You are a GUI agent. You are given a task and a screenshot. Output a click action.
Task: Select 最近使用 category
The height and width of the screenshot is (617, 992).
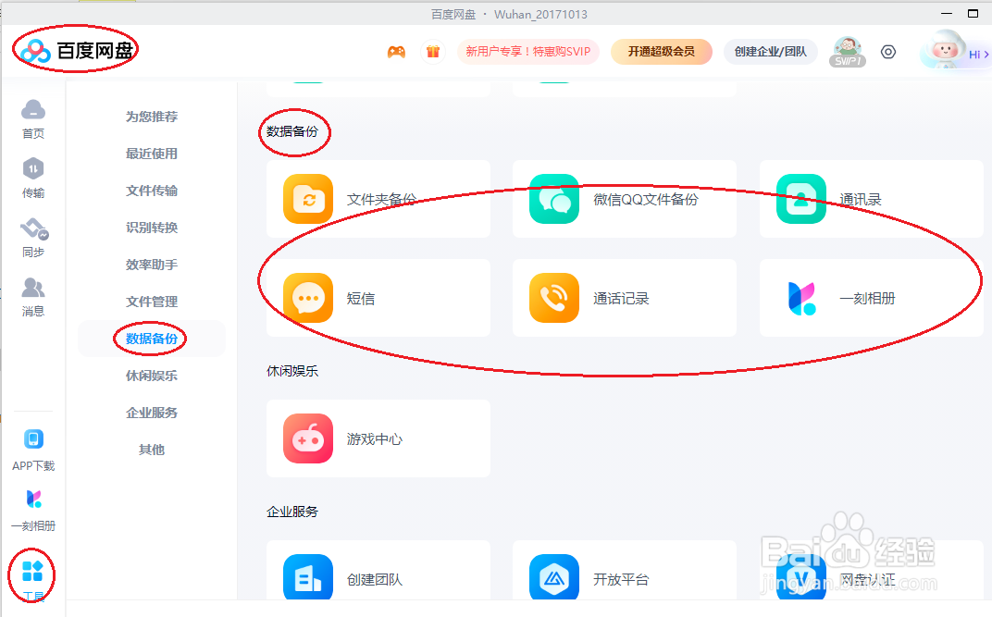[x=152, y=154]
